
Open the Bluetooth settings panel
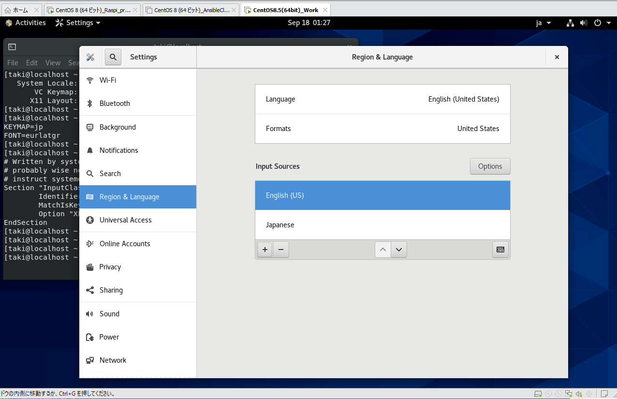coord(138,103)
